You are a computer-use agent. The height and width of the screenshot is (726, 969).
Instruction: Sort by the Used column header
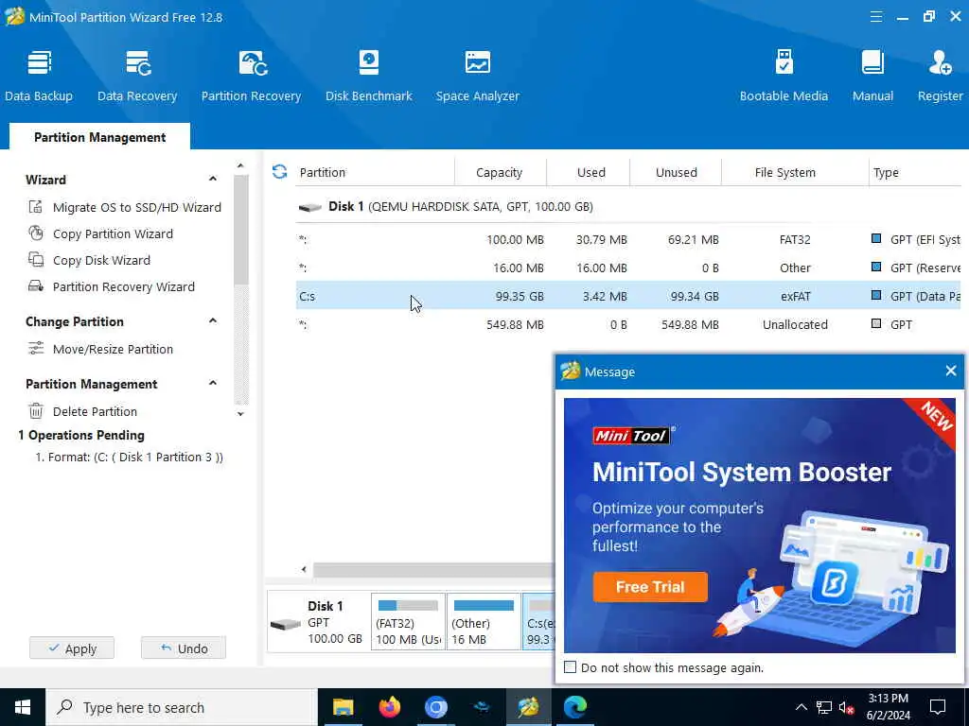588,172
